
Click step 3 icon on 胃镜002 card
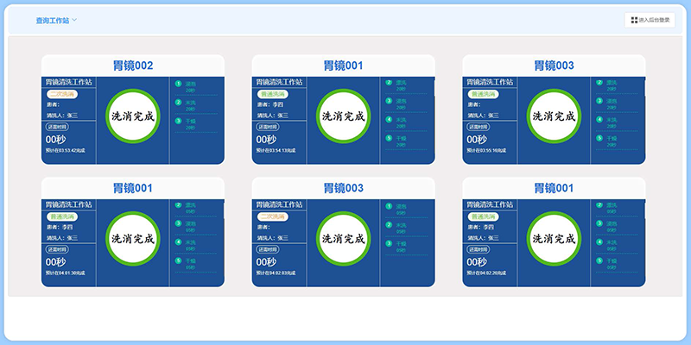click(178, 121)
